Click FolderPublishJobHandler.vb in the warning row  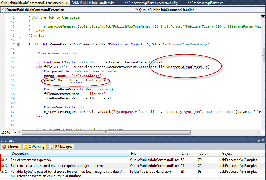[151, 172]
